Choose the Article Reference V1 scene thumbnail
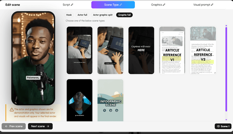 pyautogui.click(x=172, y=50)
